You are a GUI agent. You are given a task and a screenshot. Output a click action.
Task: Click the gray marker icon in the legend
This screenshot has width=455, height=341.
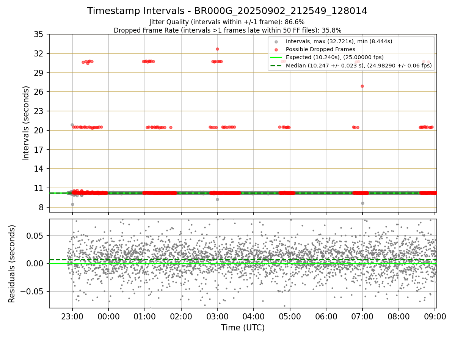[276, 42]
